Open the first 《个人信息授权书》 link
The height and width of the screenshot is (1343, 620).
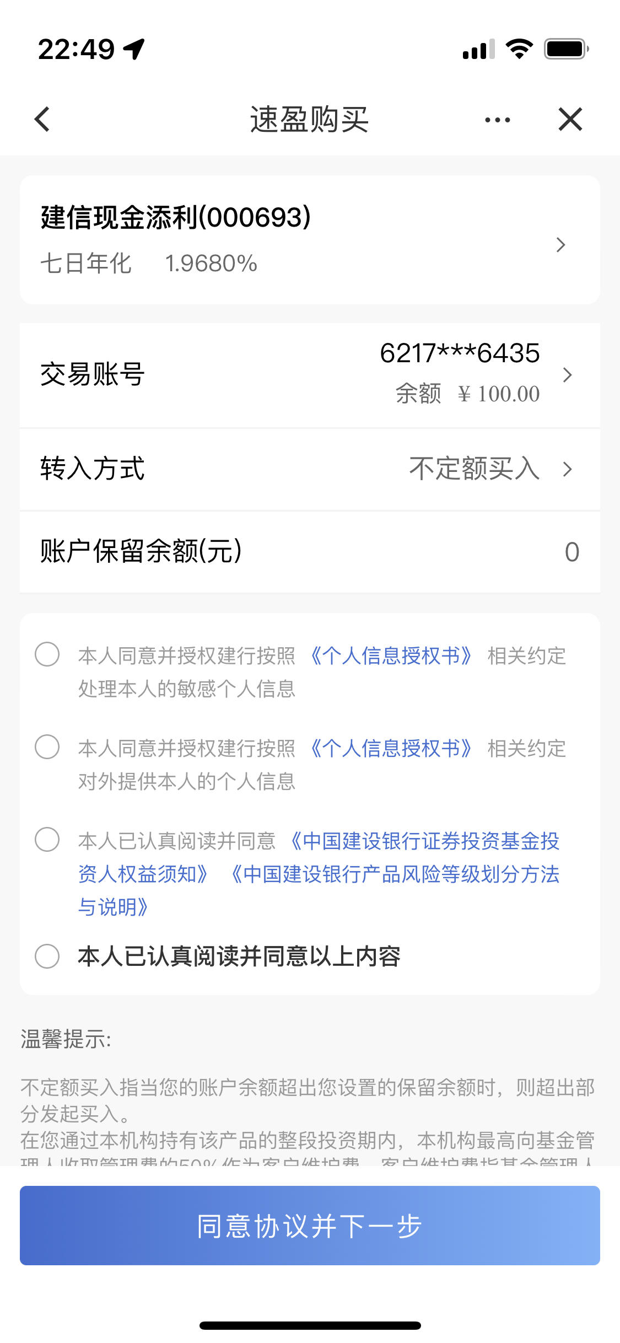tap(391, 656)
